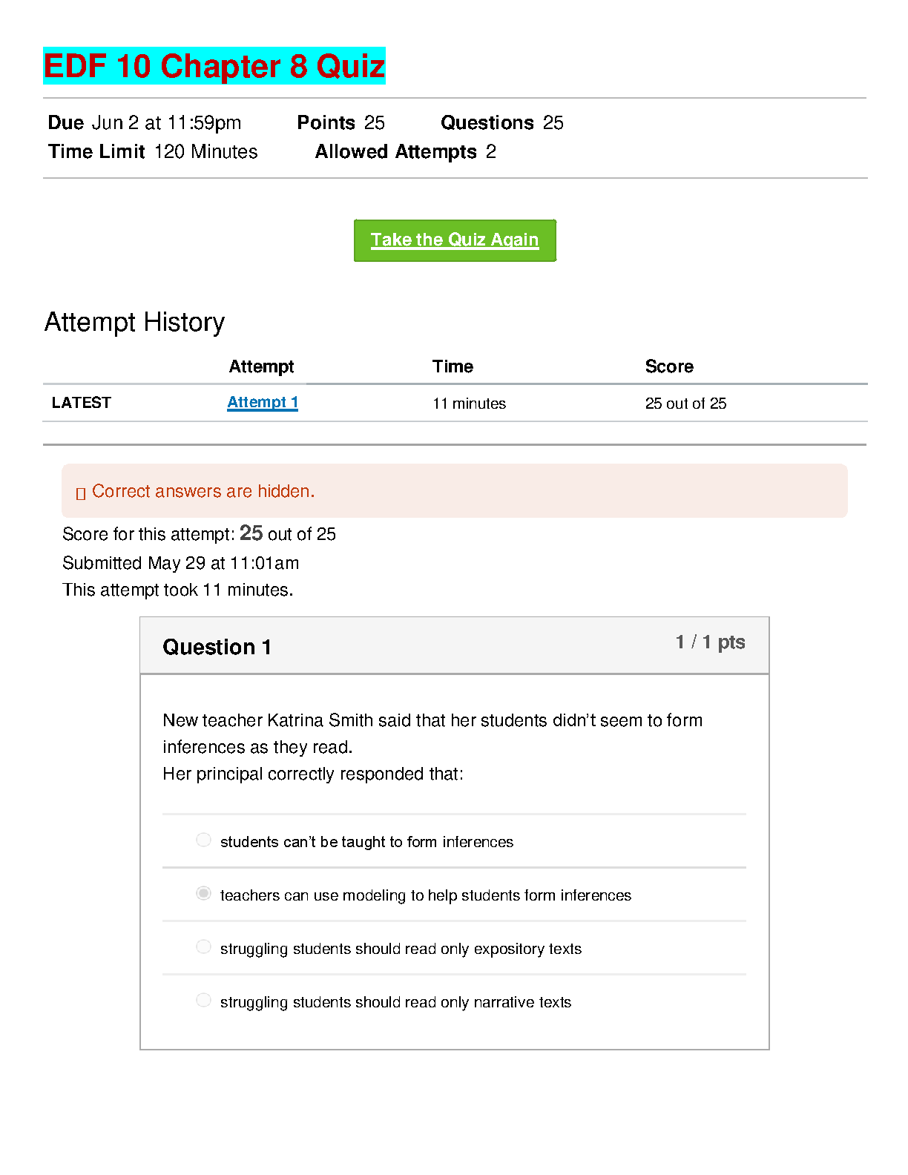
Task: Choose 'struggling students should read only narrative texts'
Action: 203,1000
